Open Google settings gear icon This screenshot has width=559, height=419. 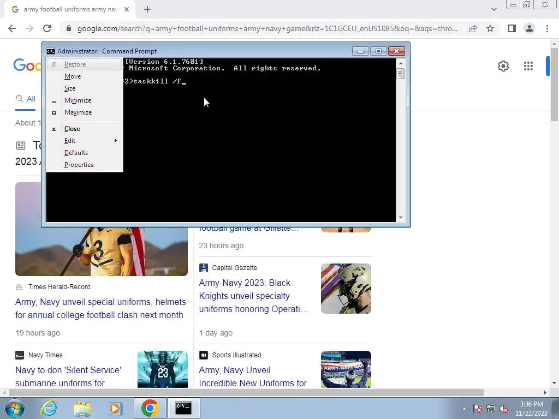click(503, 66)
